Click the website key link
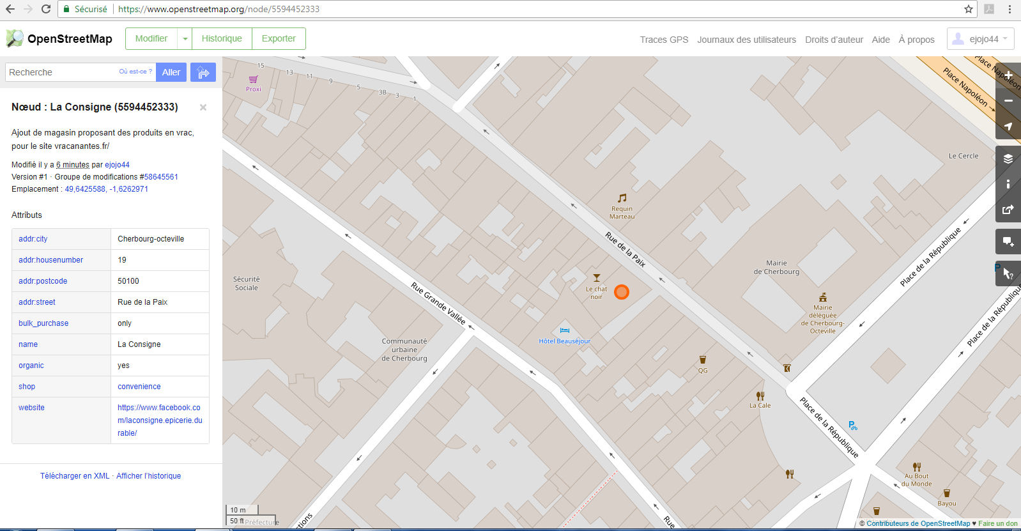The width and height of the screenshot is (1021, 531). (31, 408)
